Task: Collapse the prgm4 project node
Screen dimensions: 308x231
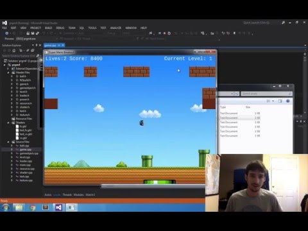Action: coord(4,65)
